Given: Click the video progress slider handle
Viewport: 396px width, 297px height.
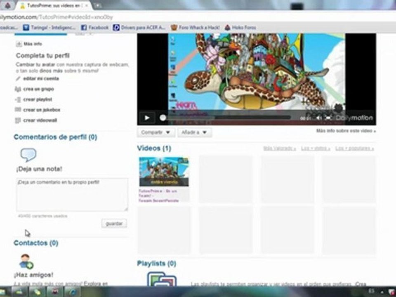Looking at the screenshot, I should pyautogui.click(x=163, y=118).
